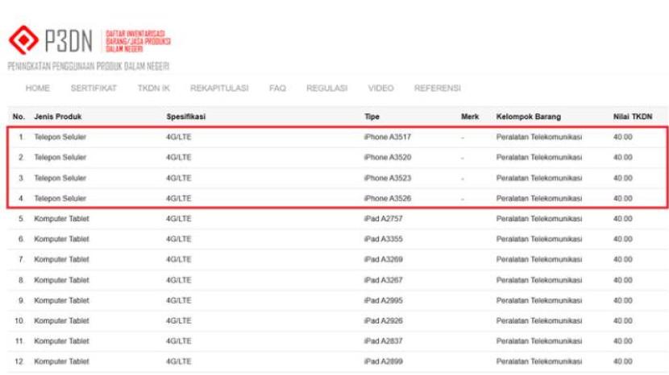Go to the SERTIFIKAT menu
The image size is (669, 375).
(x=93, y=88)
